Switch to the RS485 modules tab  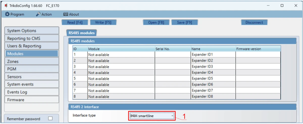(x=81, y=33)
